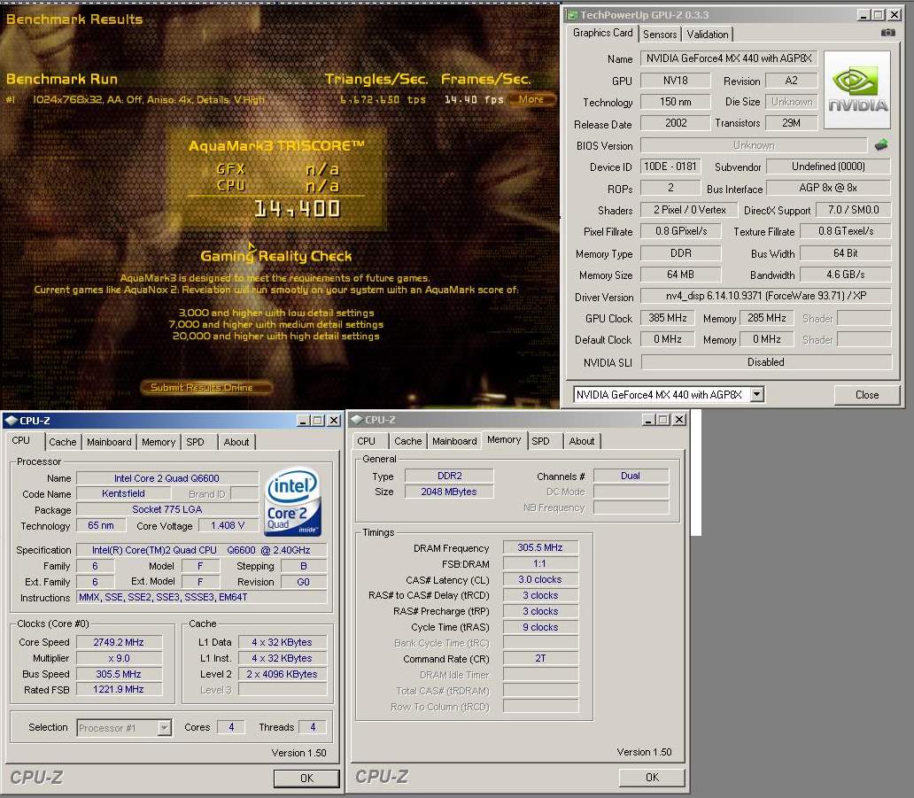Click the NVIDIA logo in GPU-Z
Screen dimensions: 914x798
[x=856, y=89]
